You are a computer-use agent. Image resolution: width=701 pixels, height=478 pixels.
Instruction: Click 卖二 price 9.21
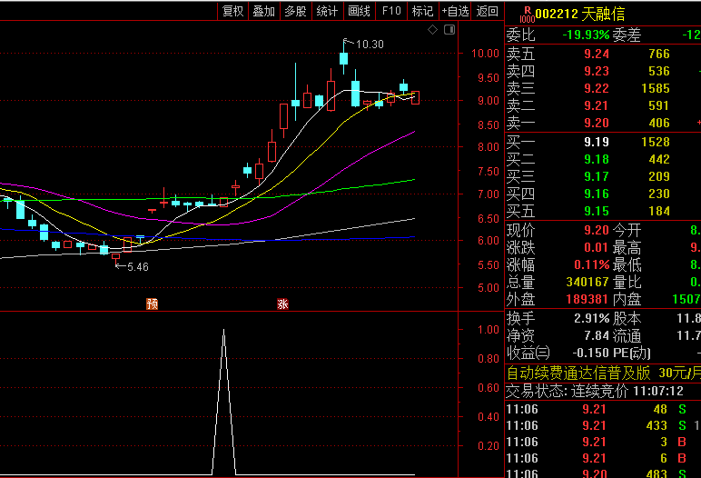pyautogui.click(x=597, y=106)
